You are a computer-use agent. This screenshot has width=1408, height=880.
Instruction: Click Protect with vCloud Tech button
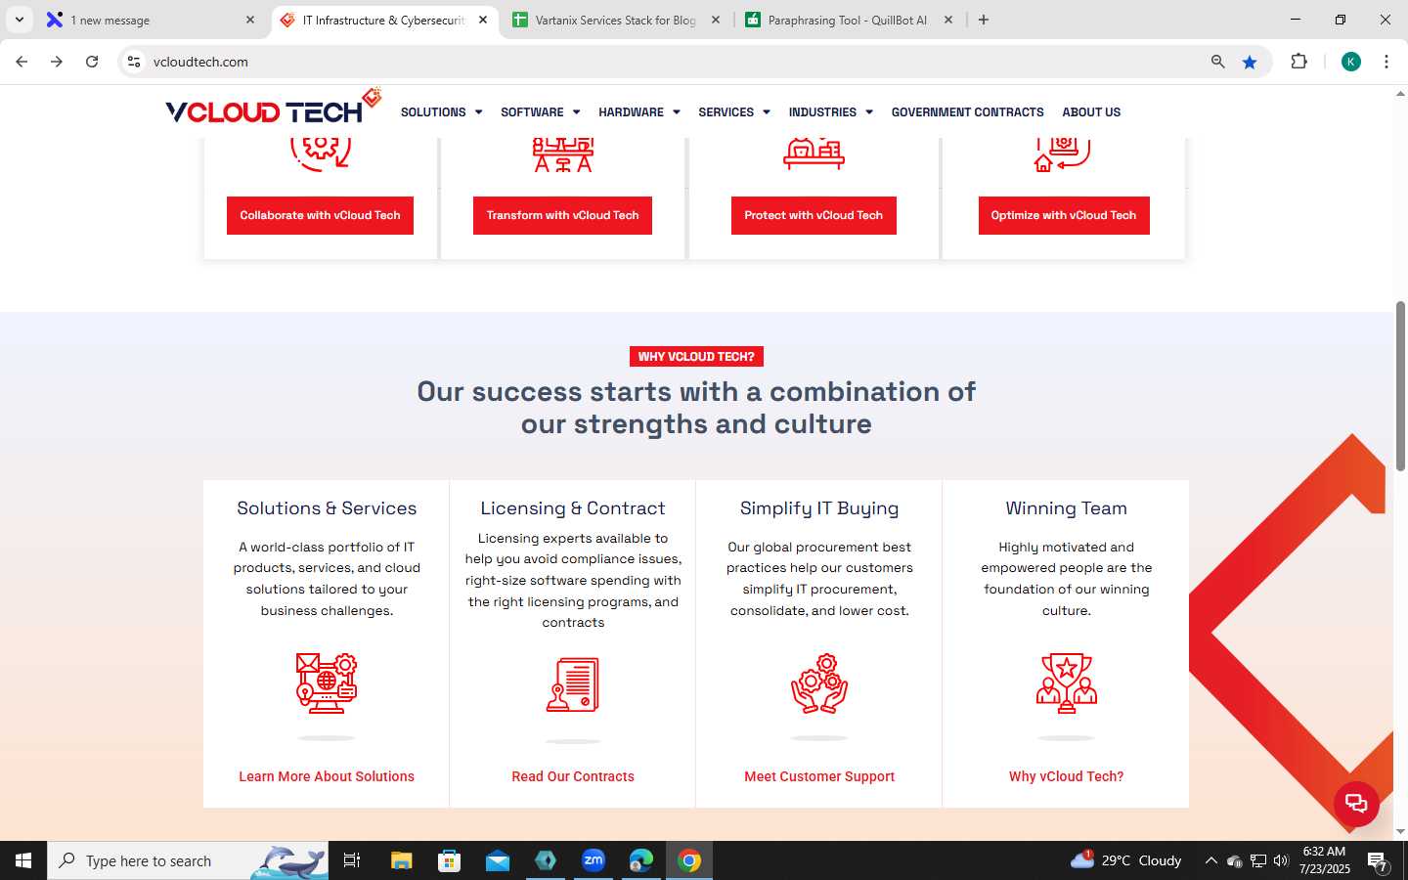point(814,215)
